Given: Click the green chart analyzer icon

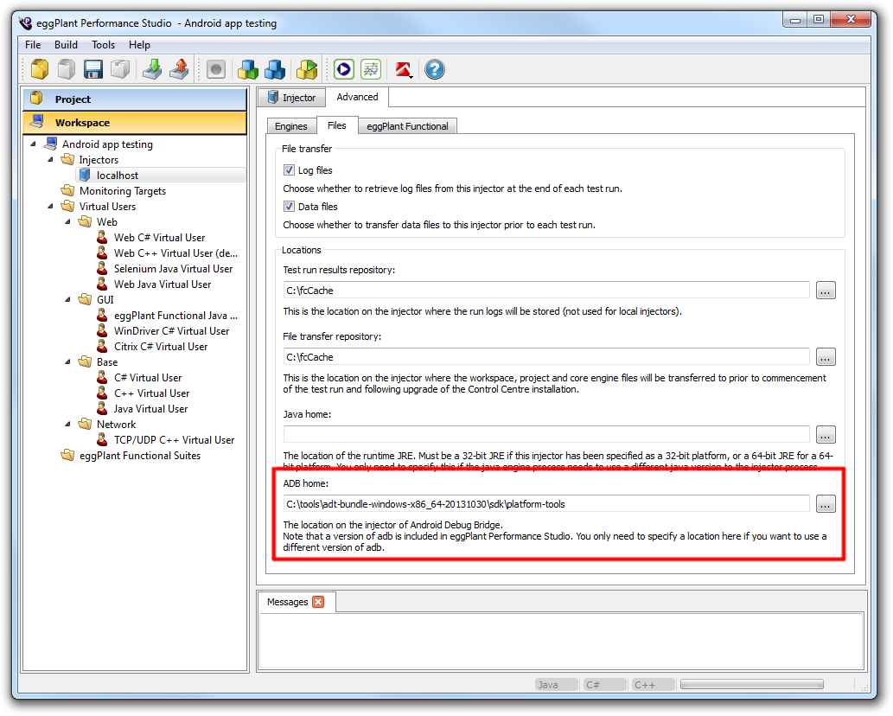Looking at the screenshot, I should 371,69.
